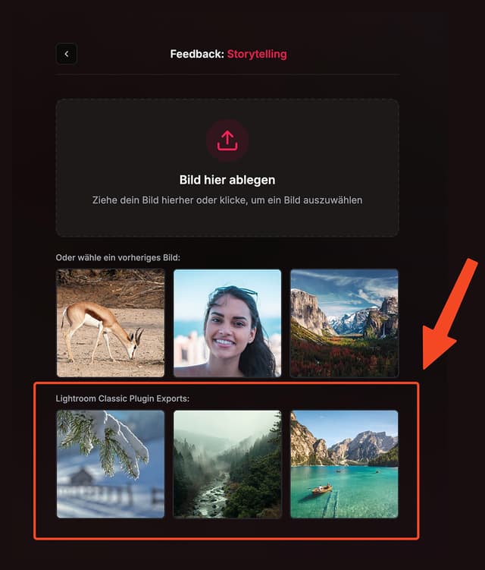Image resolution: width=485 pixels, height=570 pixels.
Task: Click the 'Oder wähle ein vorheriges Bild:' label
Action: tap(118, 257)
